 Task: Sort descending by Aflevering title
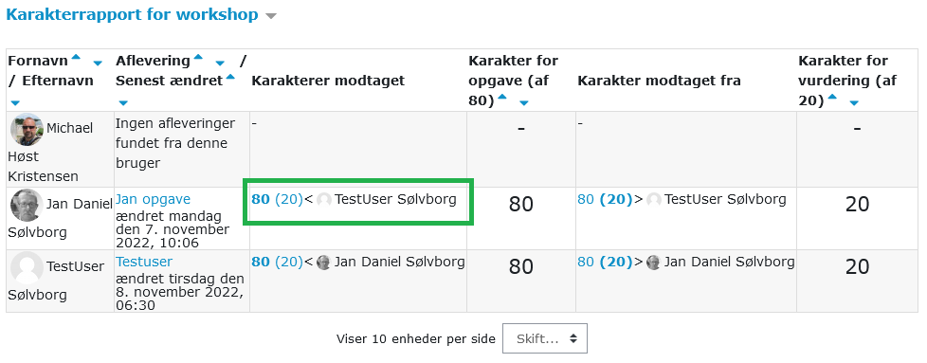click(220, 63)
